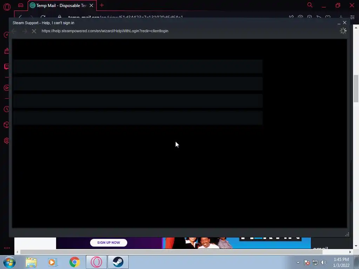The image size is (359, 269).
Task: Go back in the Steam Support window
Action: [x=14, y=31]
